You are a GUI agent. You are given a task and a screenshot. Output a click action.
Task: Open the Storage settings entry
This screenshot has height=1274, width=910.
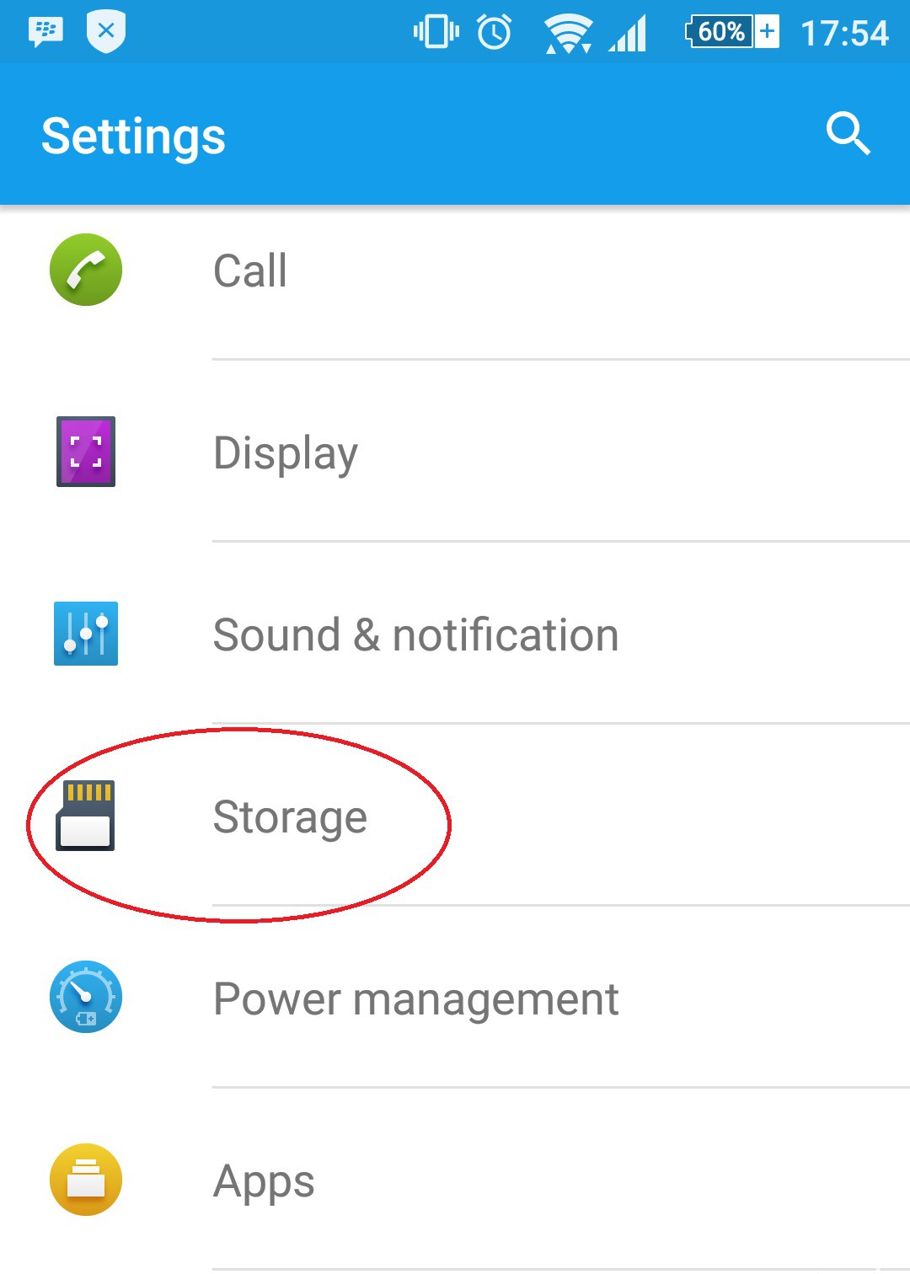point(290,817)
